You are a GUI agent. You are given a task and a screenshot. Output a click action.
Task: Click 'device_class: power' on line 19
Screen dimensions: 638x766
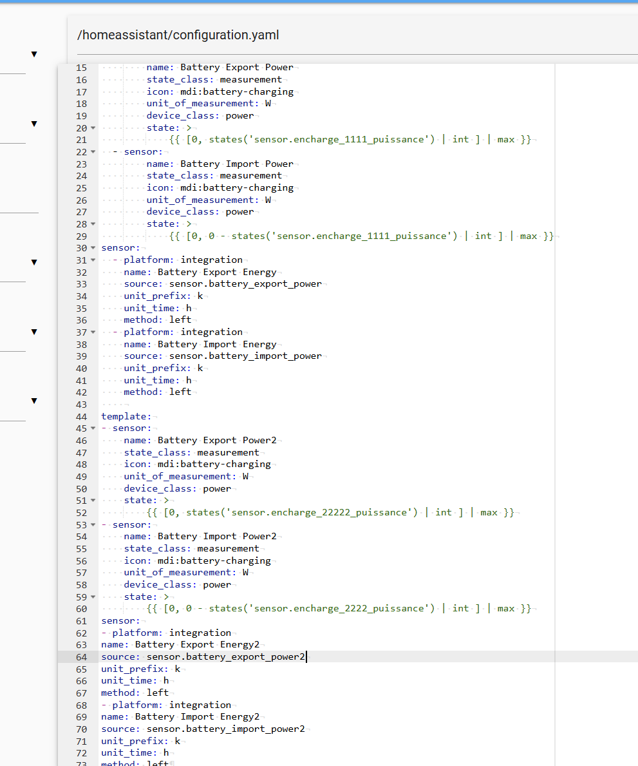click(x=200, y=116)
